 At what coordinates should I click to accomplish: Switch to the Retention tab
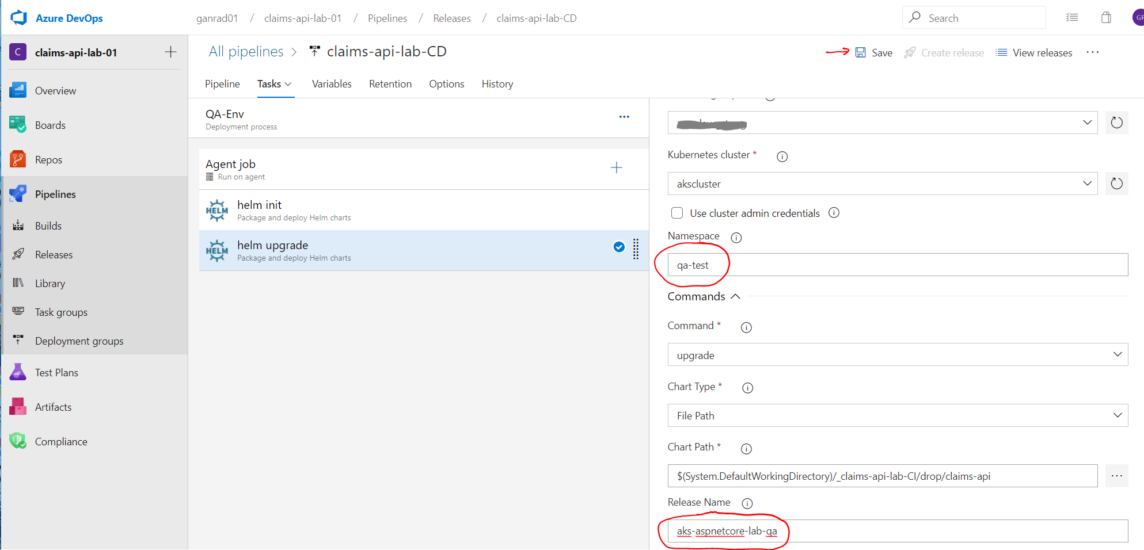point(390,84)
